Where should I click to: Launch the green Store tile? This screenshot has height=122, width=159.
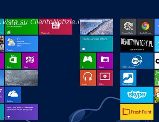[x=13, y=61]
